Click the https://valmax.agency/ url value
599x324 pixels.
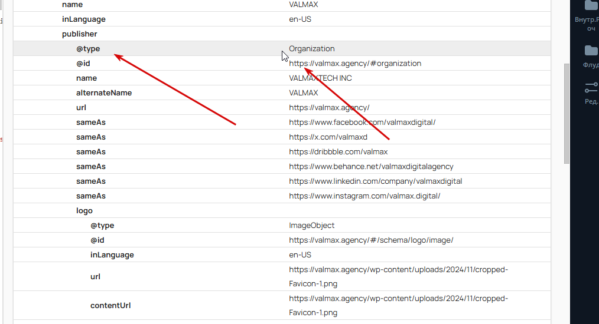(x=329, y=107)
